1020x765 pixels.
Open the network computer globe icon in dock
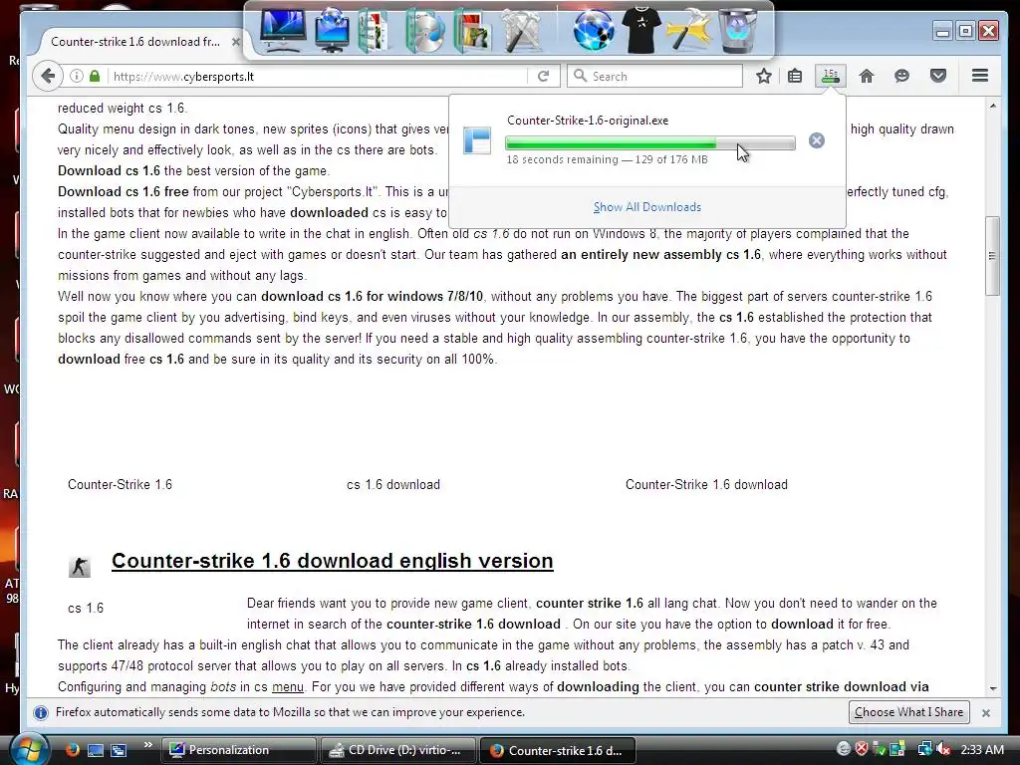pyautogui.click(x=333, y=31)
